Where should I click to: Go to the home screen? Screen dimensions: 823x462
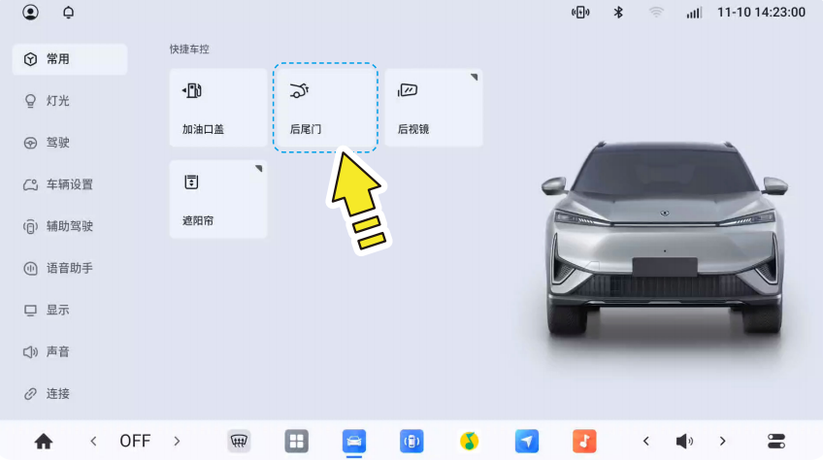tap(44, 441)
